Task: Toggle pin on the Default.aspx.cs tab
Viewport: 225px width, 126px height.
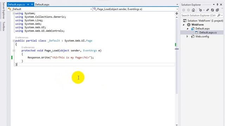Action: tap(28, 5)
